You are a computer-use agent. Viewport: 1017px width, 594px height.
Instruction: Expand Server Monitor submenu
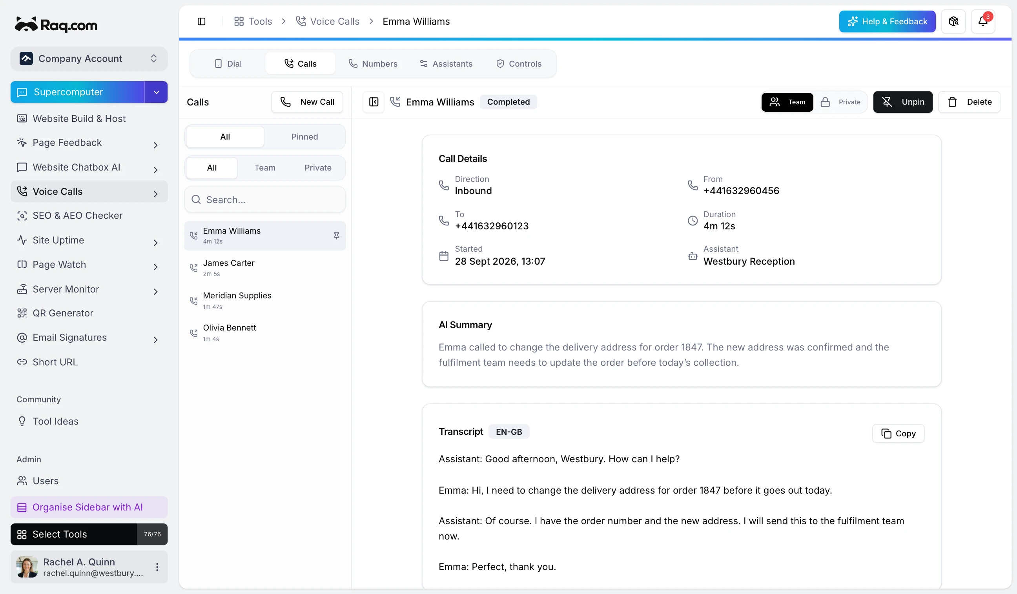point(155,292)
